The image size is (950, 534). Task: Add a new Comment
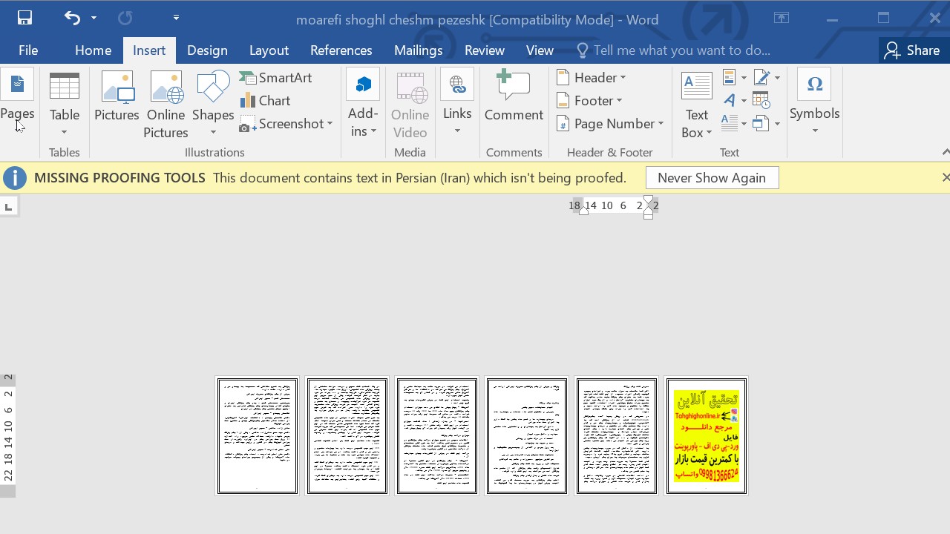click(x=514, y=96)
